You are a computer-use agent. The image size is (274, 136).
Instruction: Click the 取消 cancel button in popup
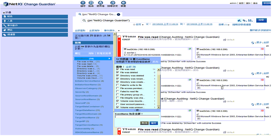(144, 123)
